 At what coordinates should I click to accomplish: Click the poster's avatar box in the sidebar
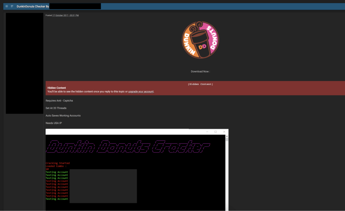(24, 63)
